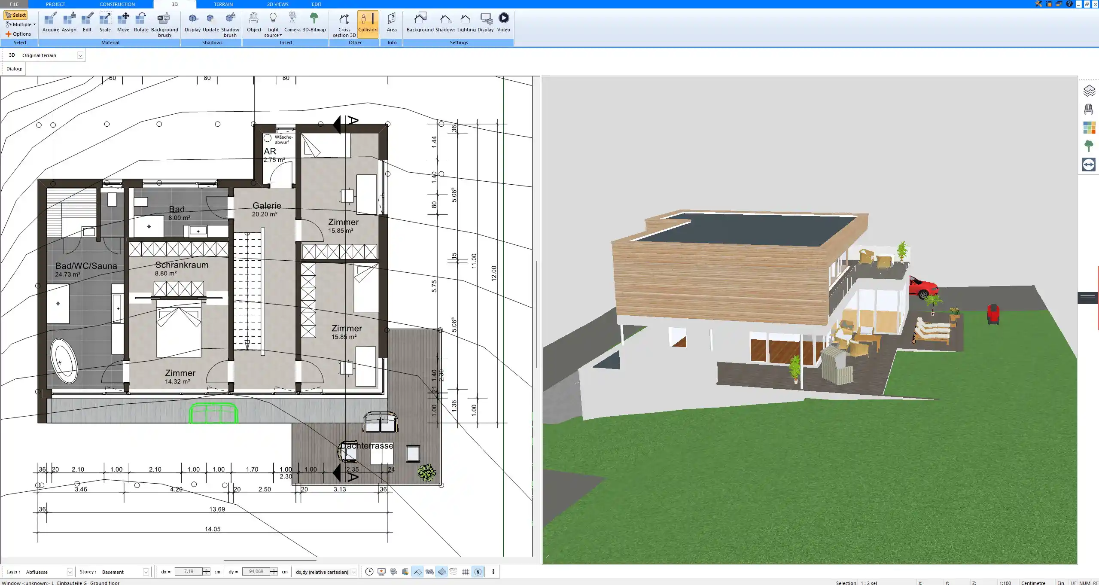This screenshot has height=585, width=1099.
Task: Switch to the TERRAIN tab
Action: point(223,4)
